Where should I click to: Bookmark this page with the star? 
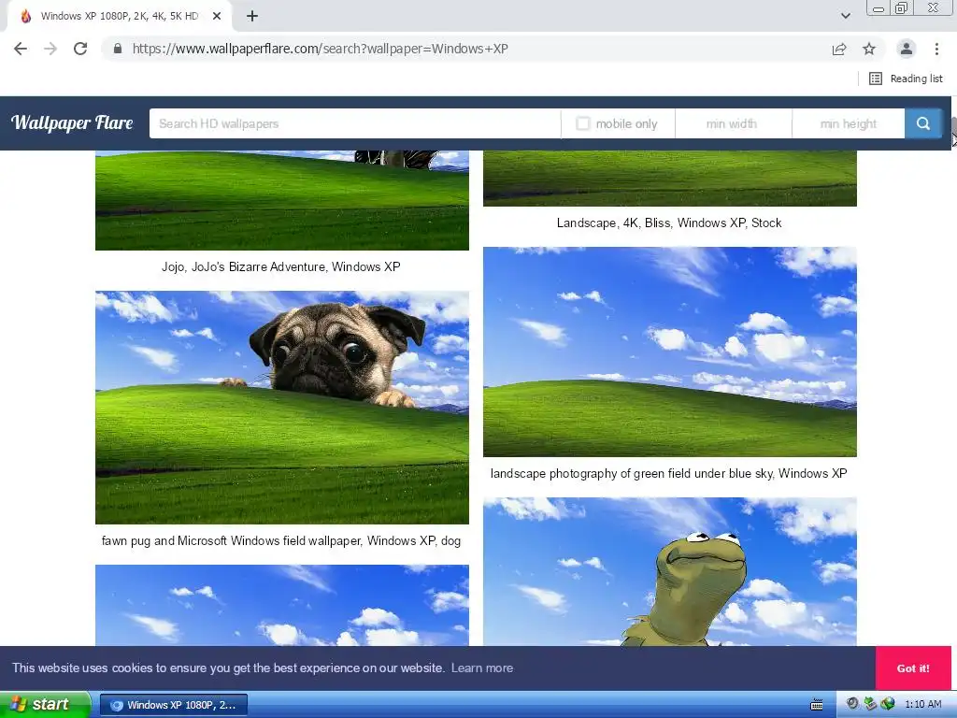coord(869,49)
